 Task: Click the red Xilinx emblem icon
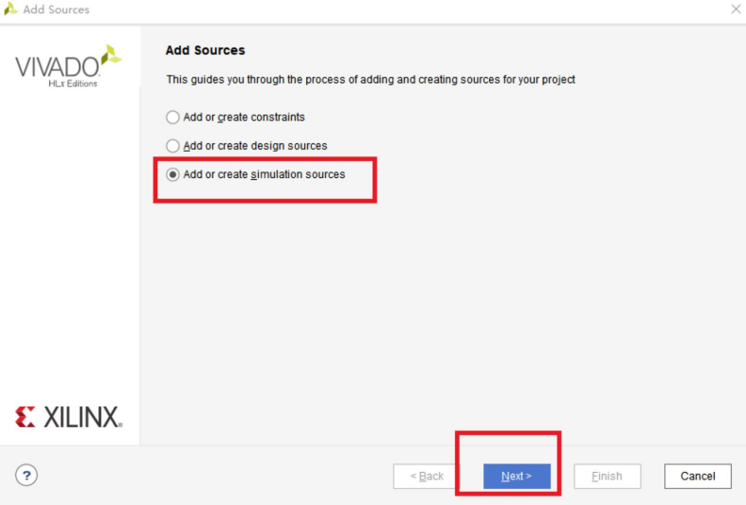coord(25,417)
